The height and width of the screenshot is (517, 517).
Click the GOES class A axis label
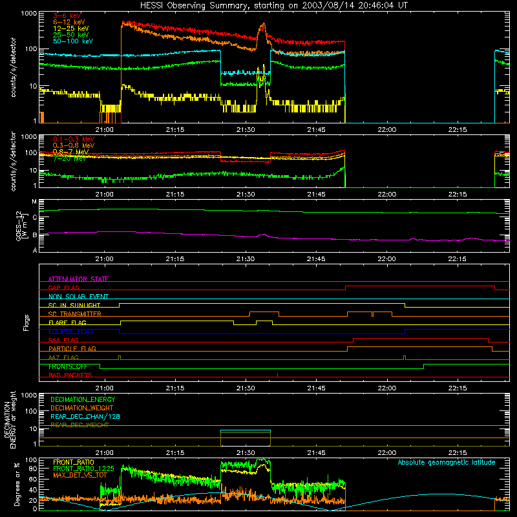(x=35, y=250)
